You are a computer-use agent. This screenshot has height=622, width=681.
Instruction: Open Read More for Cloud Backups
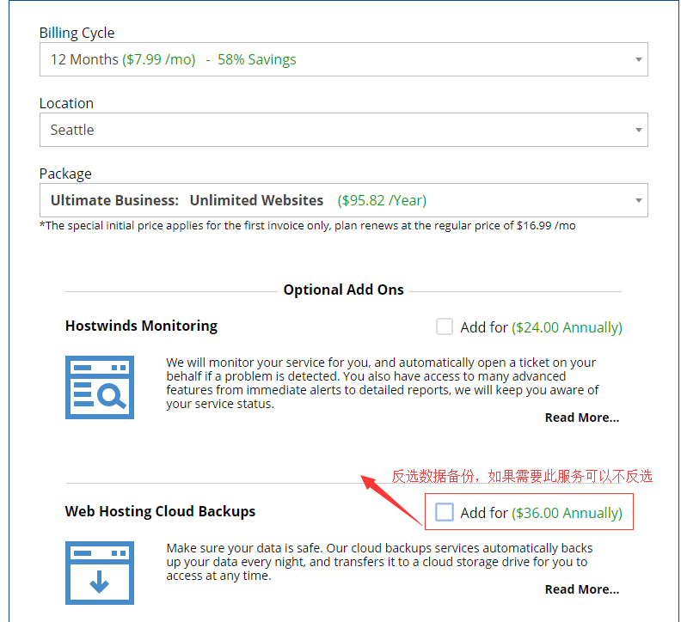tap(581, 589)
